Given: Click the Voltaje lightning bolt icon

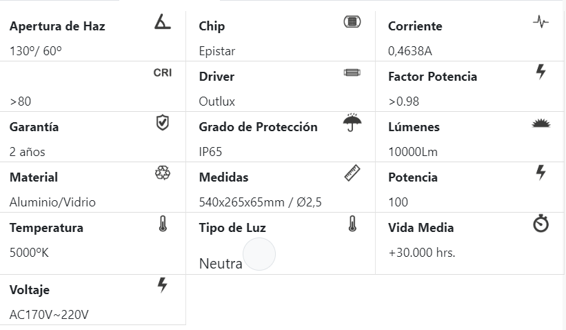Looking at the screenshot, I should [x=163, y=285].
